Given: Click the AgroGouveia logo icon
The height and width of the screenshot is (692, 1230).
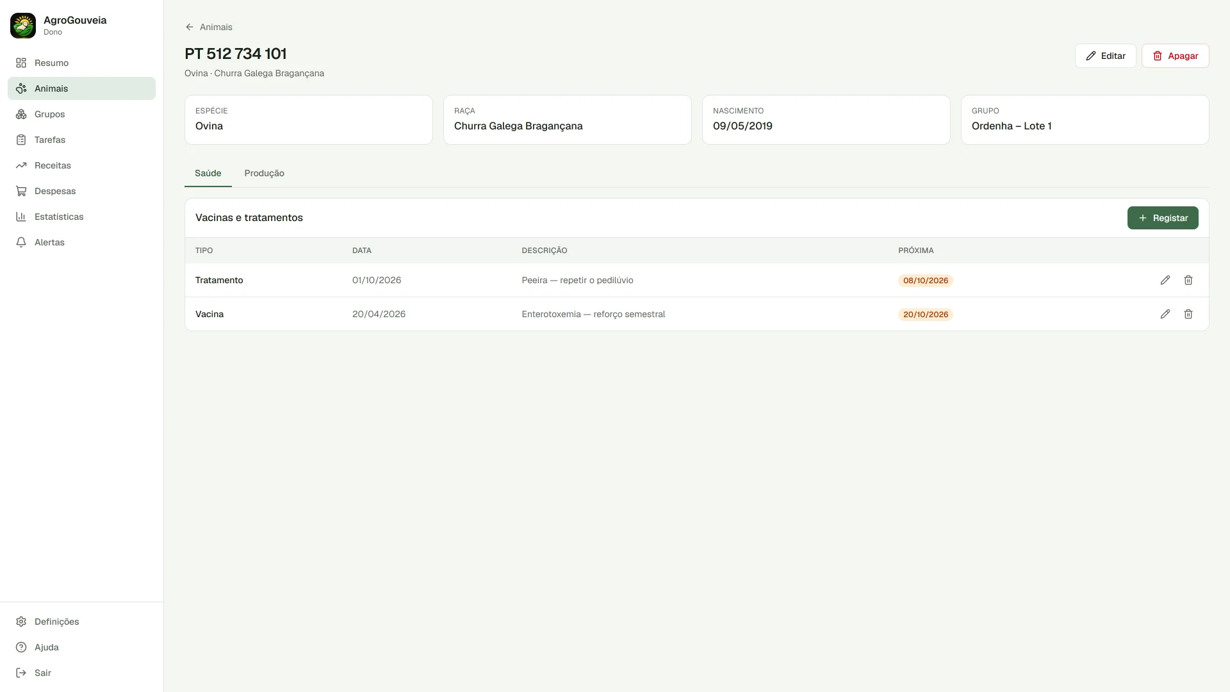Looking at the screenshot, I should pos(23,26).
